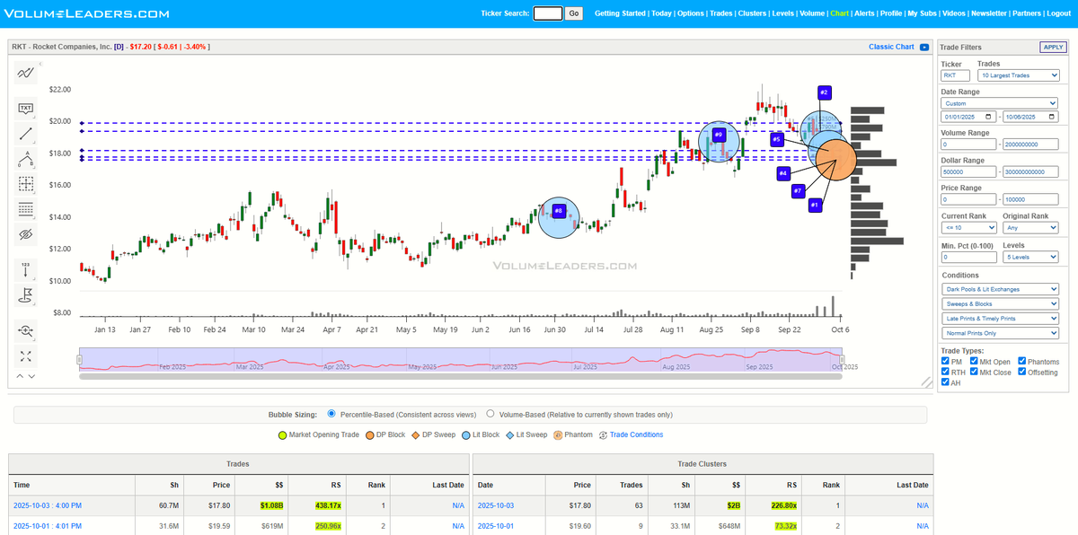Toggle the PM trade type checkbox
This screenshot has width=1078, height=535.
945,361
